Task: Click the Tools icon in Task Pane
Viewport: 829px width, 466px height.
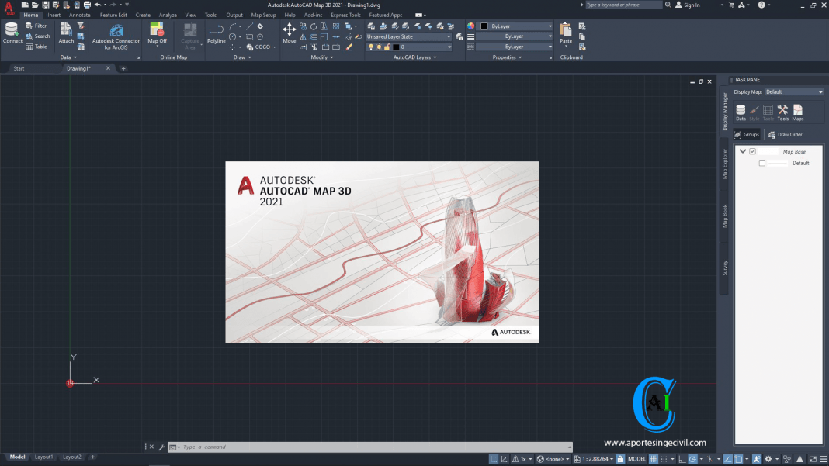Action: [x=782, y=111]
